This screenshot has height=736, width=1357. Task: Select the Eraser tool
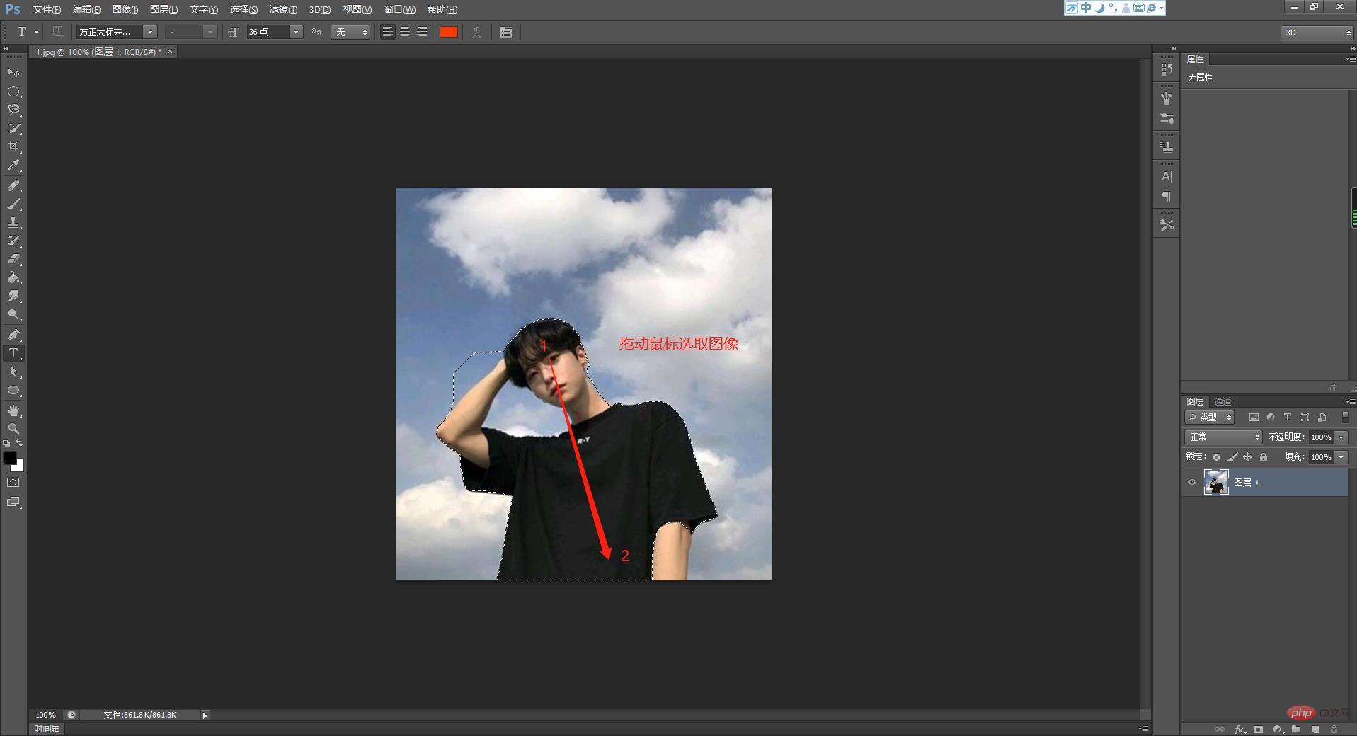pyautogui.click(x=13, y=259)
